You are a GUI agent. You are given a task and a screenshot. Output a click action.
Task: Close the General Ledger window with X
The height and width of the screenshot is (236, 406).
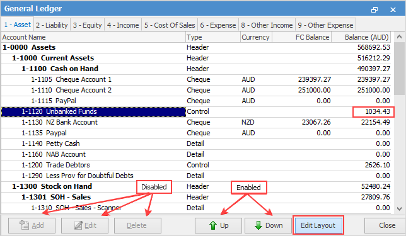click(393, 10)
